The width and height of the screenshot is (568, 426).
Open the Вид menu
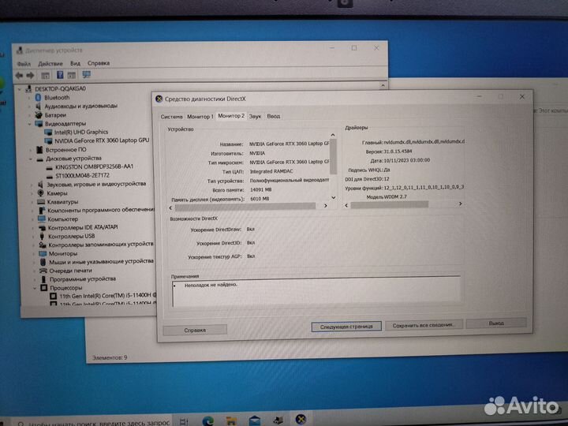pos(76,63)
